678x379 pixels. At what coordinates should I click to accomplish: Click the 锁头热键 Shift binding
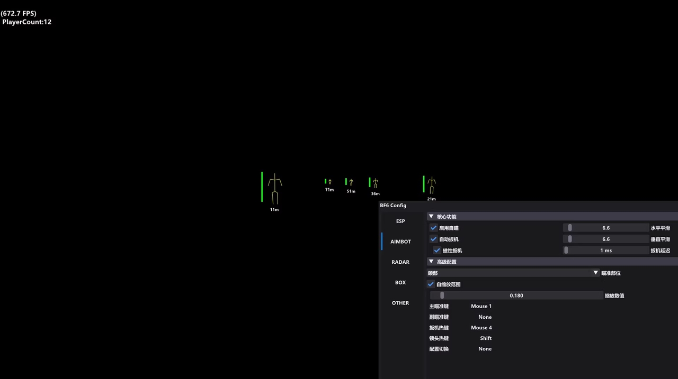click(x=486, y=338)
